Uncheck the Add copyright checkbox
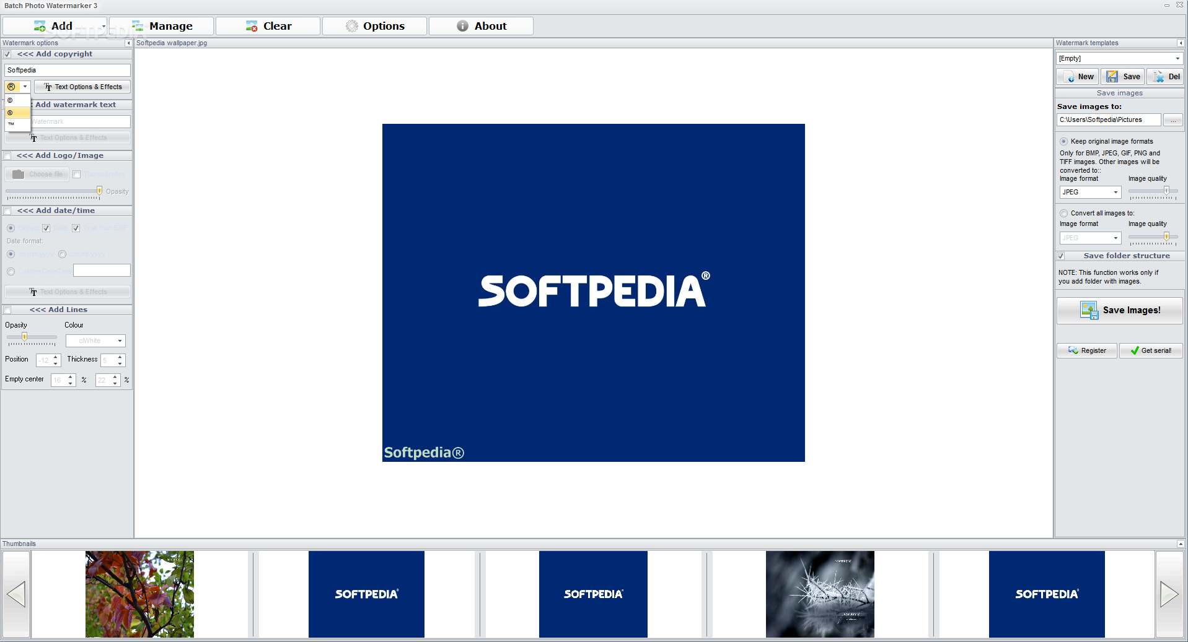This screenshot has width=1188, height=642. (7, 54)
